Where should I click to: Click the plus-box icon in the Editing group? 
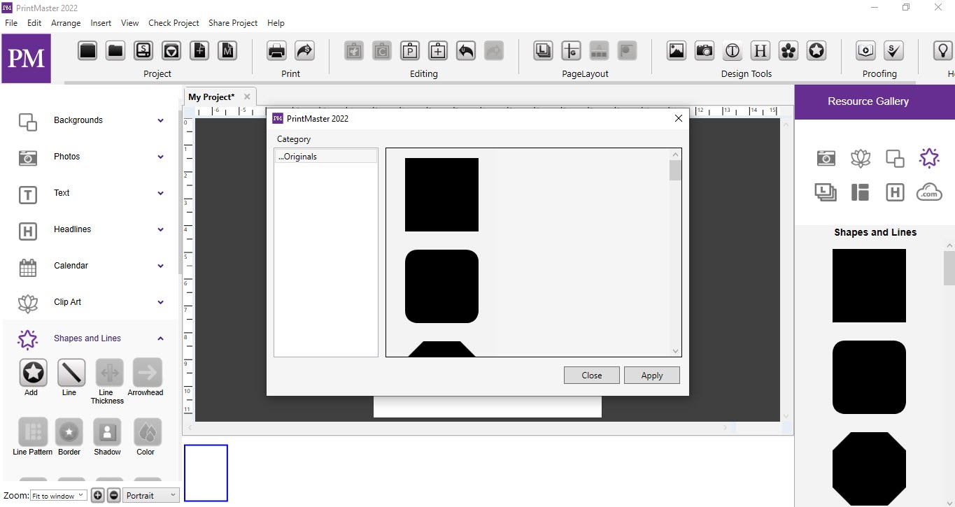(438, 50)
